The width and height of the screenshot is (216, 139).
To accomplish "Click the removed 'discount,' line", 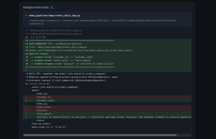I will coord(107,110).
